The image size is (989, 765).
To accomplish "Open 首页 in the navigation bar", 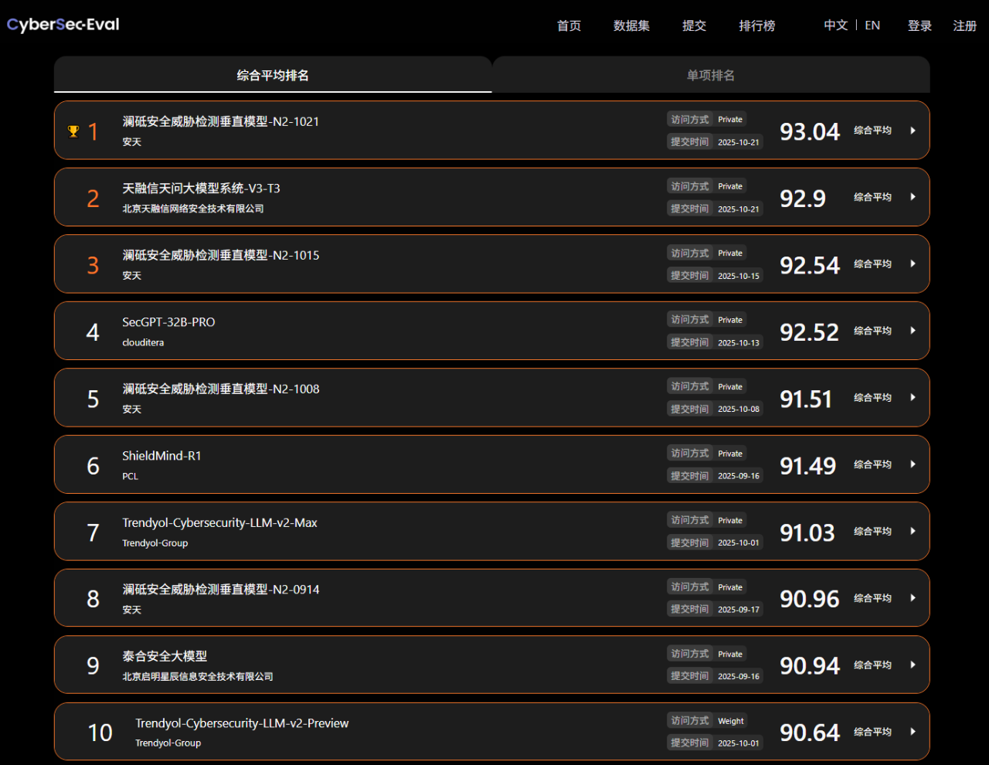I will point(569,25).
